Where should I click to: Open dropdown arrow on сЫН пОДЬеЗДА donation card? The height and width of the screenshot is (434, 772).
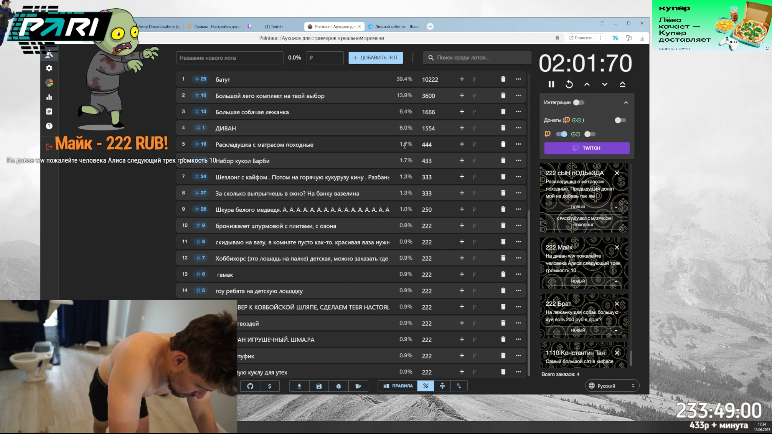point(616,207)
